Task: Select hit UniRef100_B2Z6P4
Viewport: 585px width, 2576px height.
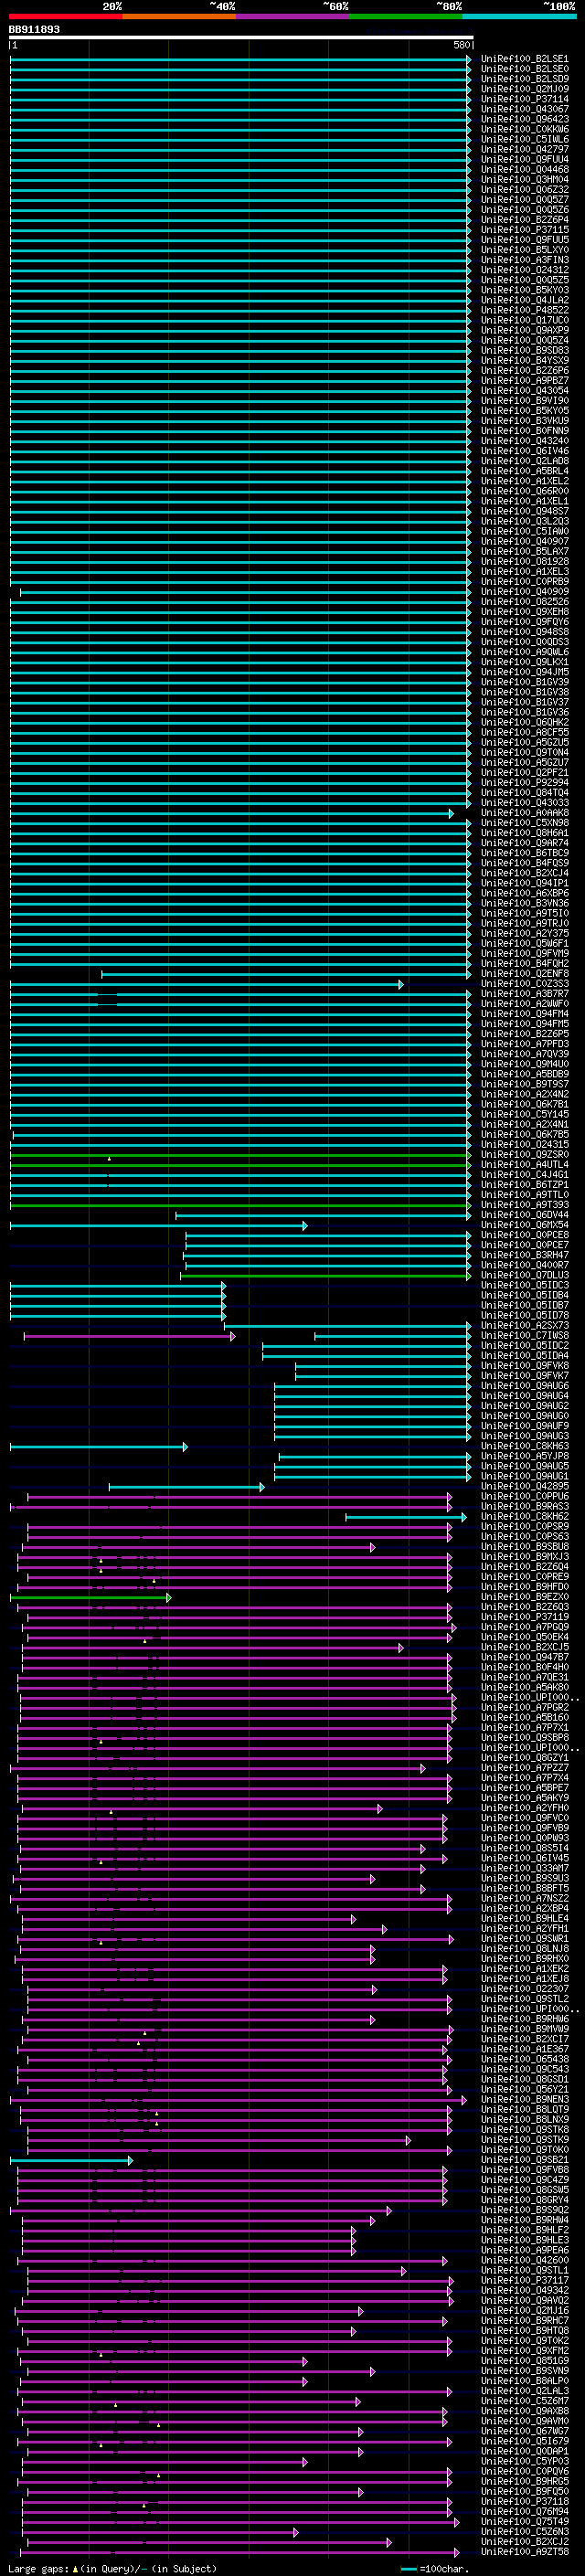Action: pyautogui.click(x=525, y=220)
